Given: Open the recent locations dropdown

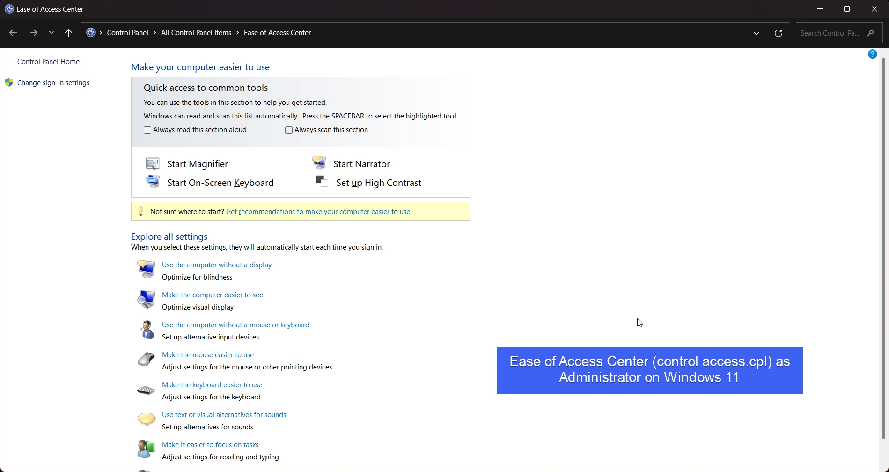Looking at the screenshot, I should pos(51,33).
